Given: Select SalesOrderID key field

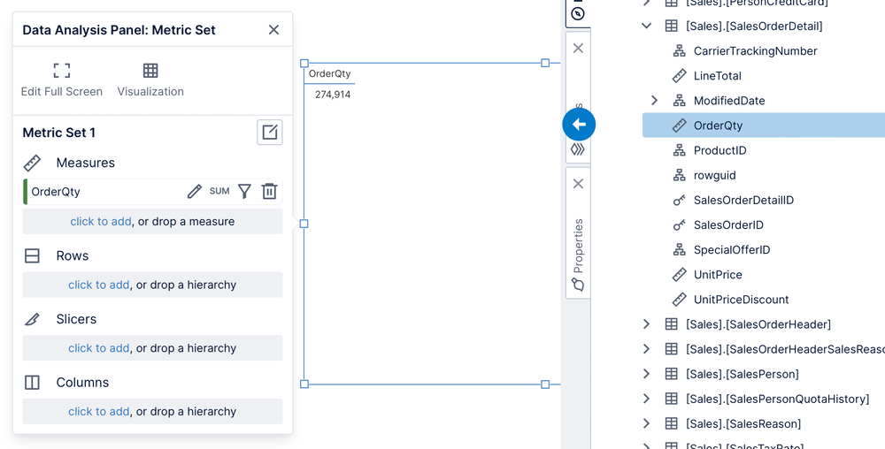Looking at the screenshot, I should click(728, 224).
